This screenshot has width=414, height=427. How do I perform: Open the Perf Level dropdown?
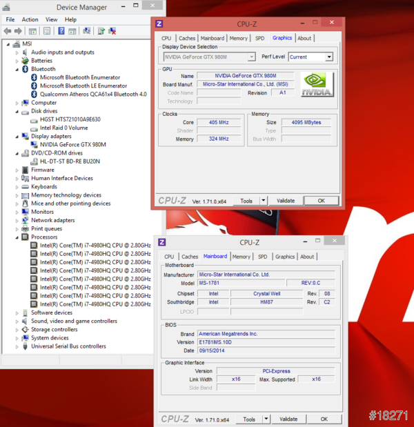coord(329,57)
